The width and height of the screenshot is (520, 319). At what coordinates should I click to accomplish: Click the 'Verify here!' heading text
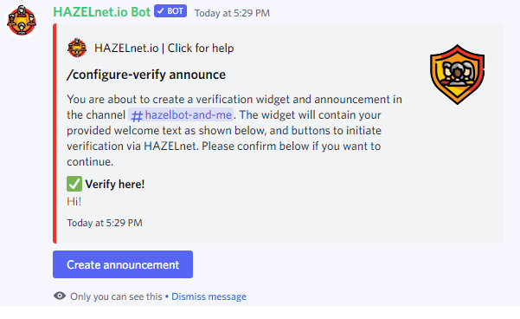(115, 184)
